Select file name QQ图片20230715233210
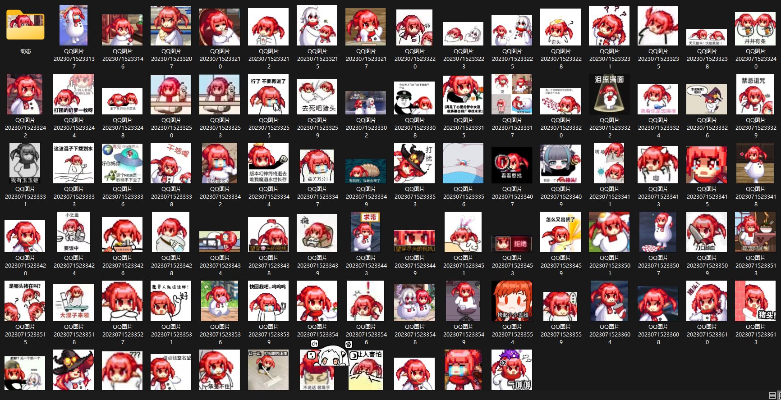Screen dimensions: 781x400 pyautogui.click(x=220, y=59)
